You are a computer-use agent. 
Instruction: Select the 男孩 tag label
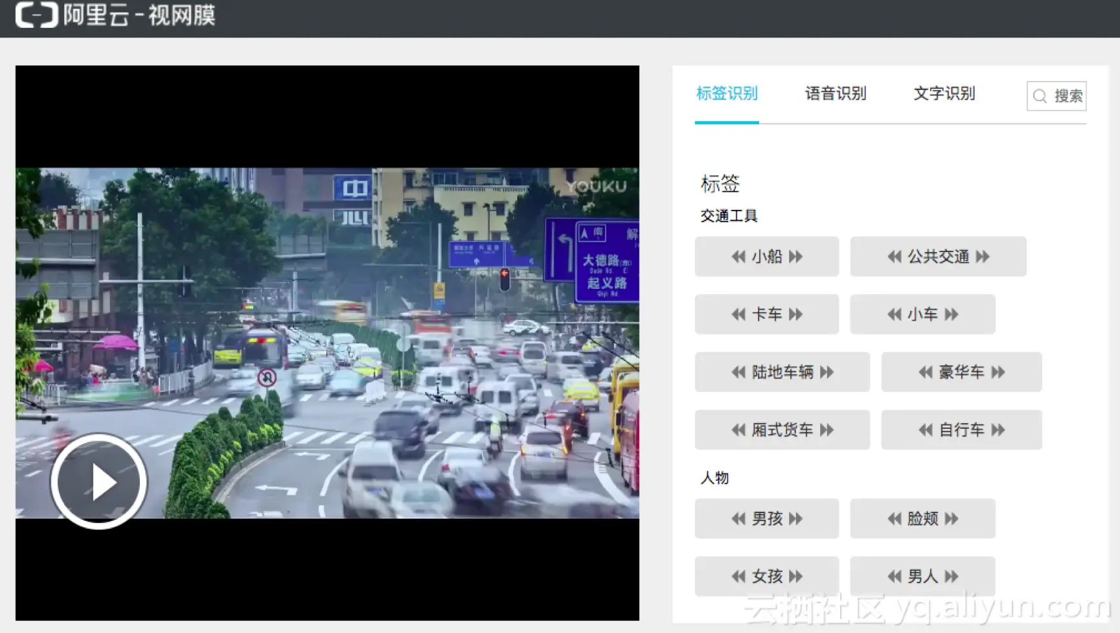pyautogui.click(x=767, y=518)
